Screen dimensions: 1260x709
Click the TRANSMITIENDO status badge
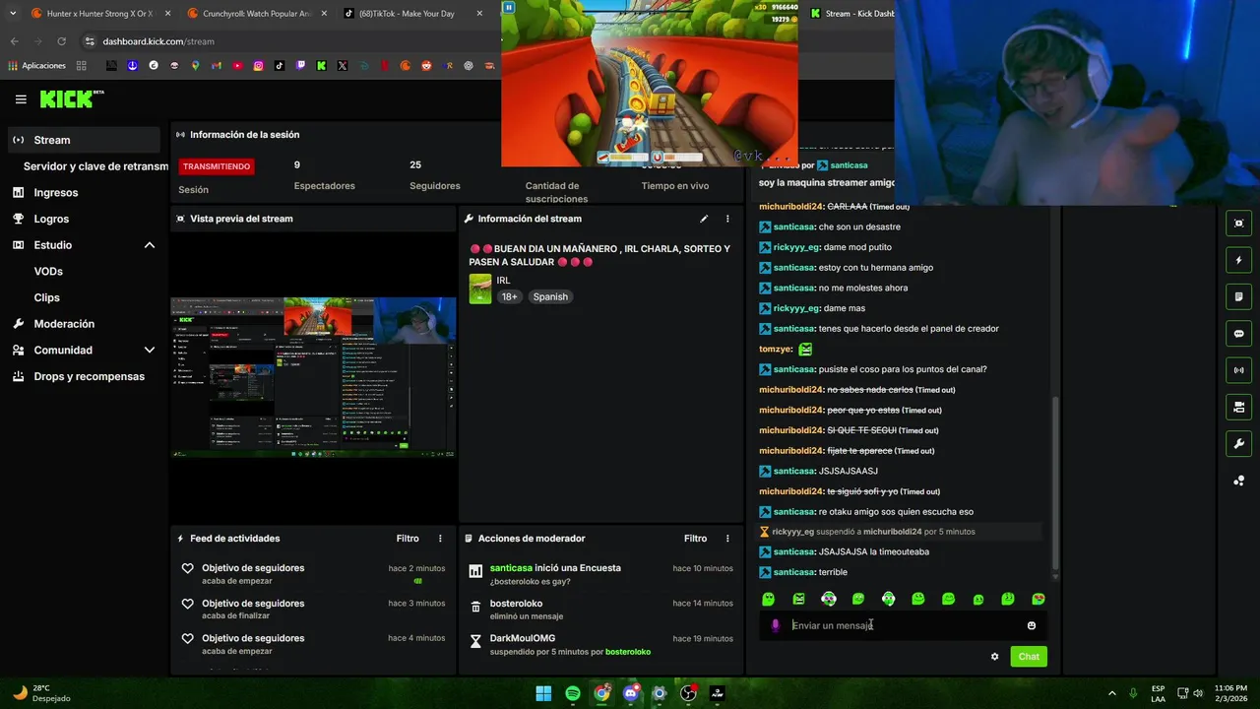[217, 166]
